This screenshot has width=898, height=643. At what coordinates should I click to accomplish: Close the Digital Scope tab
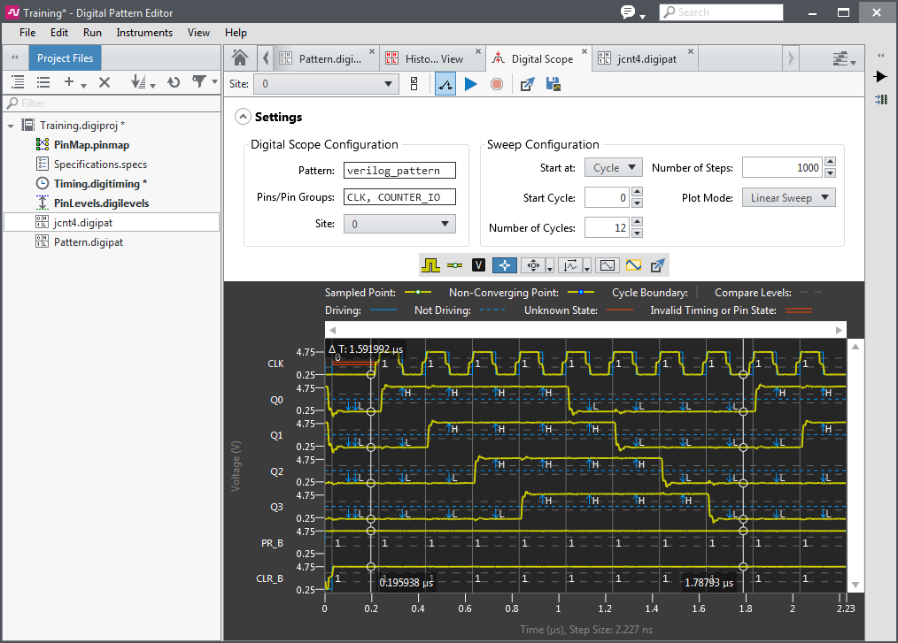coord(584,51)
